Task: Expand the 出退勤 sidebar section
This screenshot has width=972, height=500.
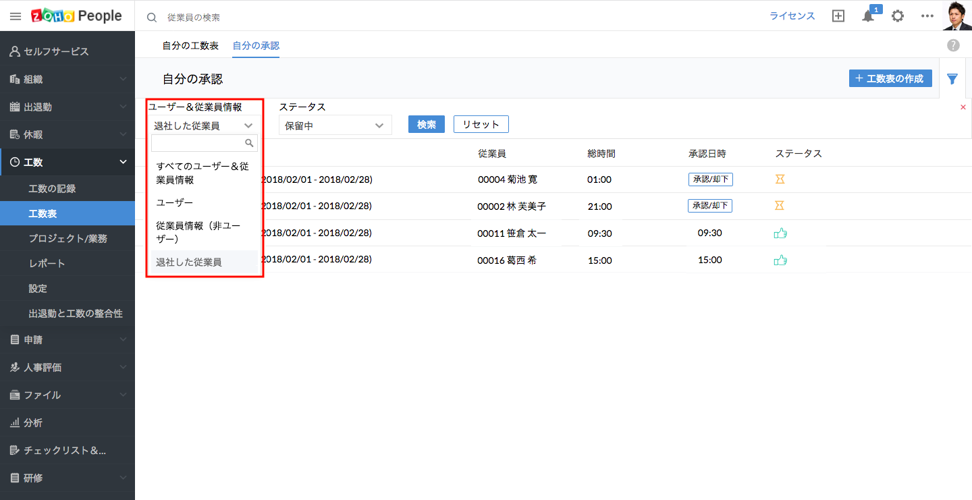Action: tap(67, 107)
